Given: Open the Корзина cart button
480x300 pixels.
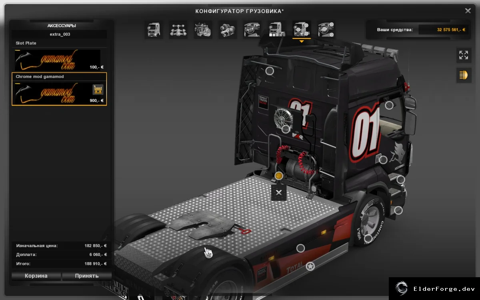Looking at the screenshot, I should tap(36, 276).
